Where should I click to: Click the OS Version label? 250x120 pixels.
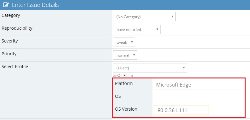point(126,109)
